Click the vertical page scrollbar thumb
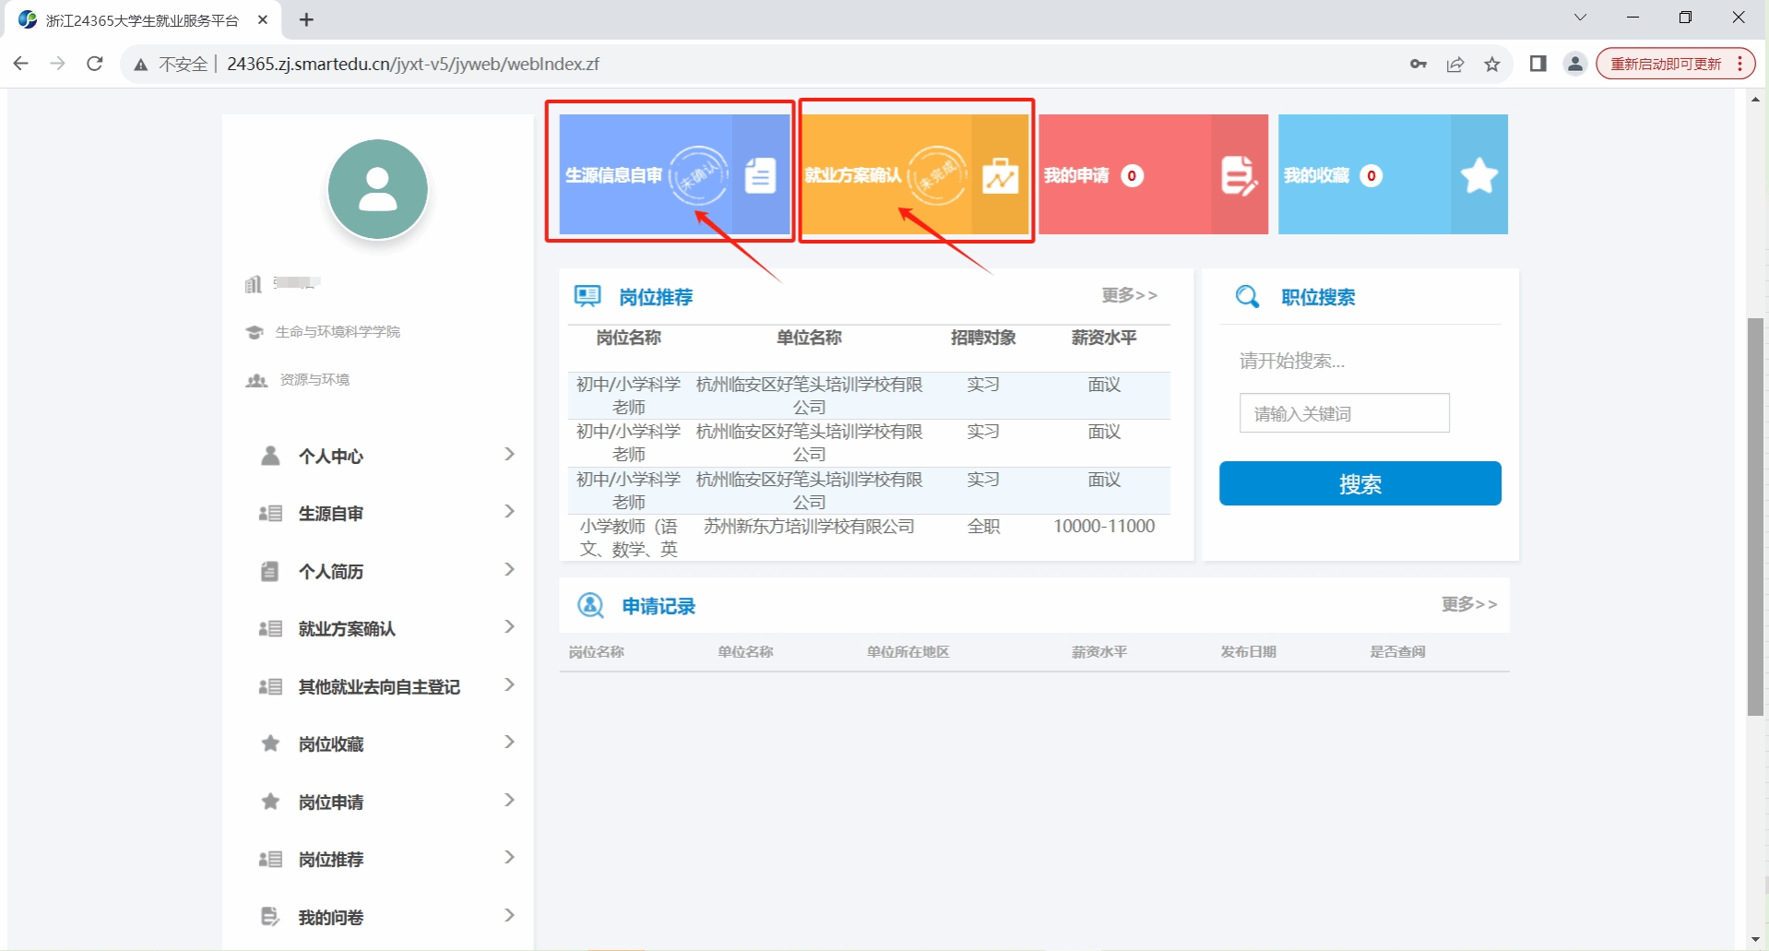This screenshot has height=951, width=1769. pyautogui.click(x=1755, y=517)
